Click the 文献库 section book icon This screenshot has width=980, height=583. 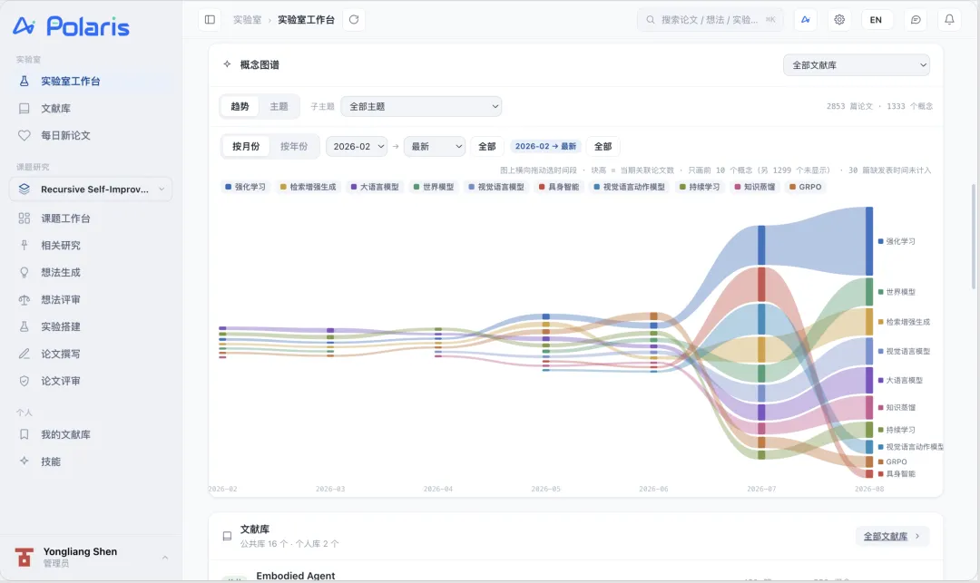[227, 536]
